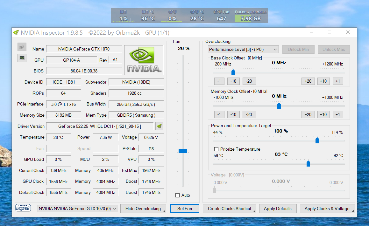Image resolution: width=369 pixels, height=226 pixels.
Task: Click Base Clock Offset -20 button
Action: coord(249,81)
